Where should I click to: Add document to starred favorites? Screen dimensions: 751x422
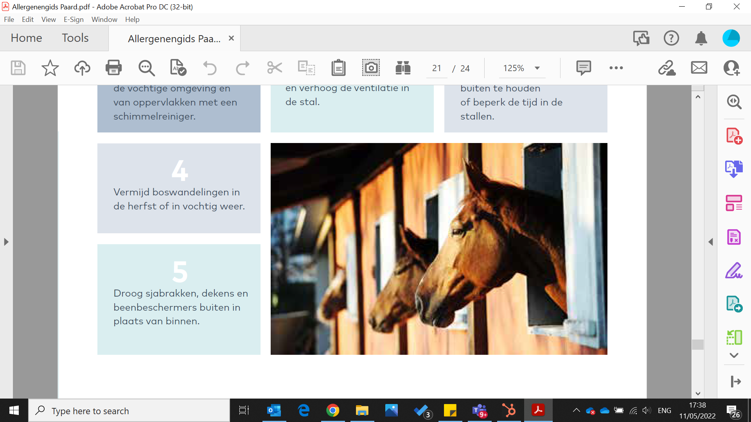[50, 68]
